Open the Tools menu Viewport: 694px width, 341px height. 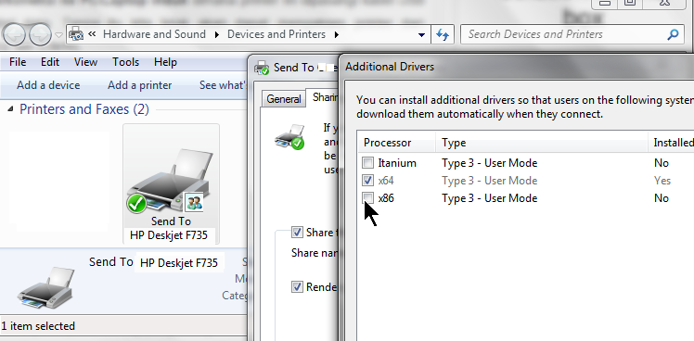click(125, 62)
